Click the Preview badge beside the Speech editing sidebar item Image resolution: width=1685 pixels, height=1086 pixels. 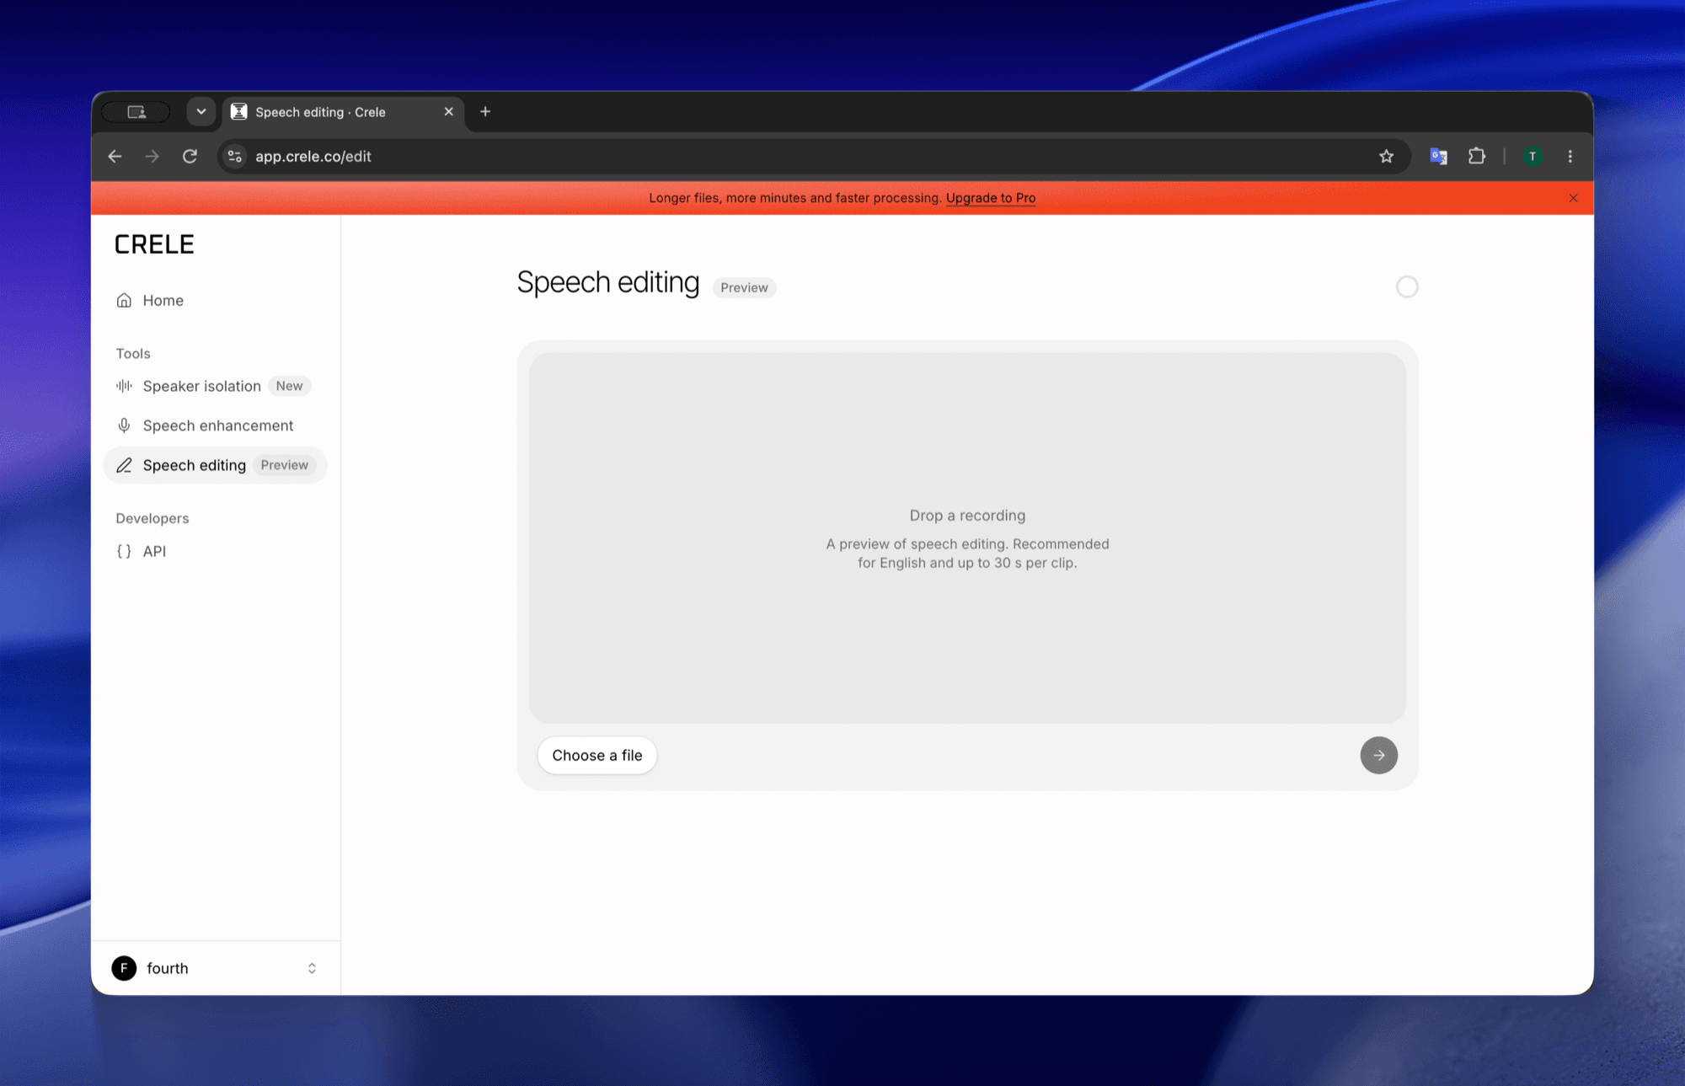pos(285,465)
